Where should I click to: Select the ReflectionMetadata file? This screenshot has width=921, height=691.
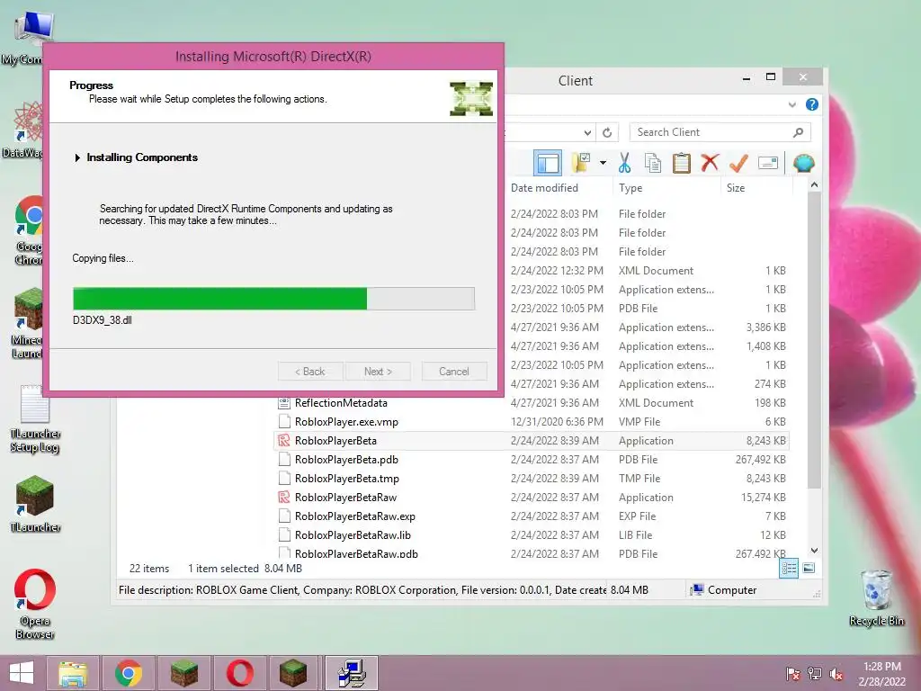[341, 403]
